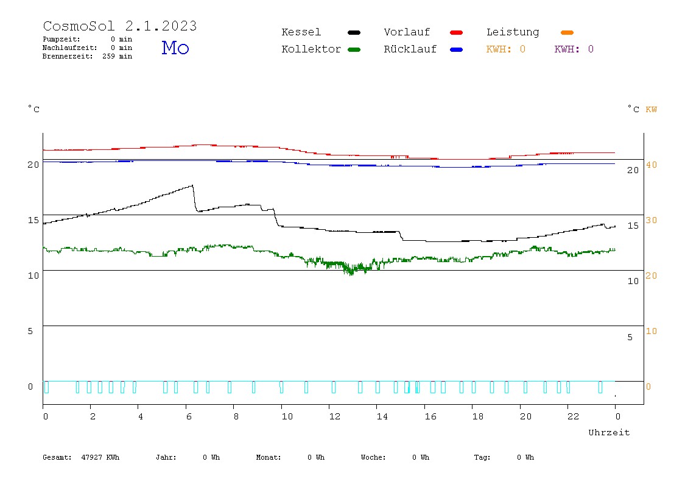Click the '8' hour tick on time axis

[236, 416]
